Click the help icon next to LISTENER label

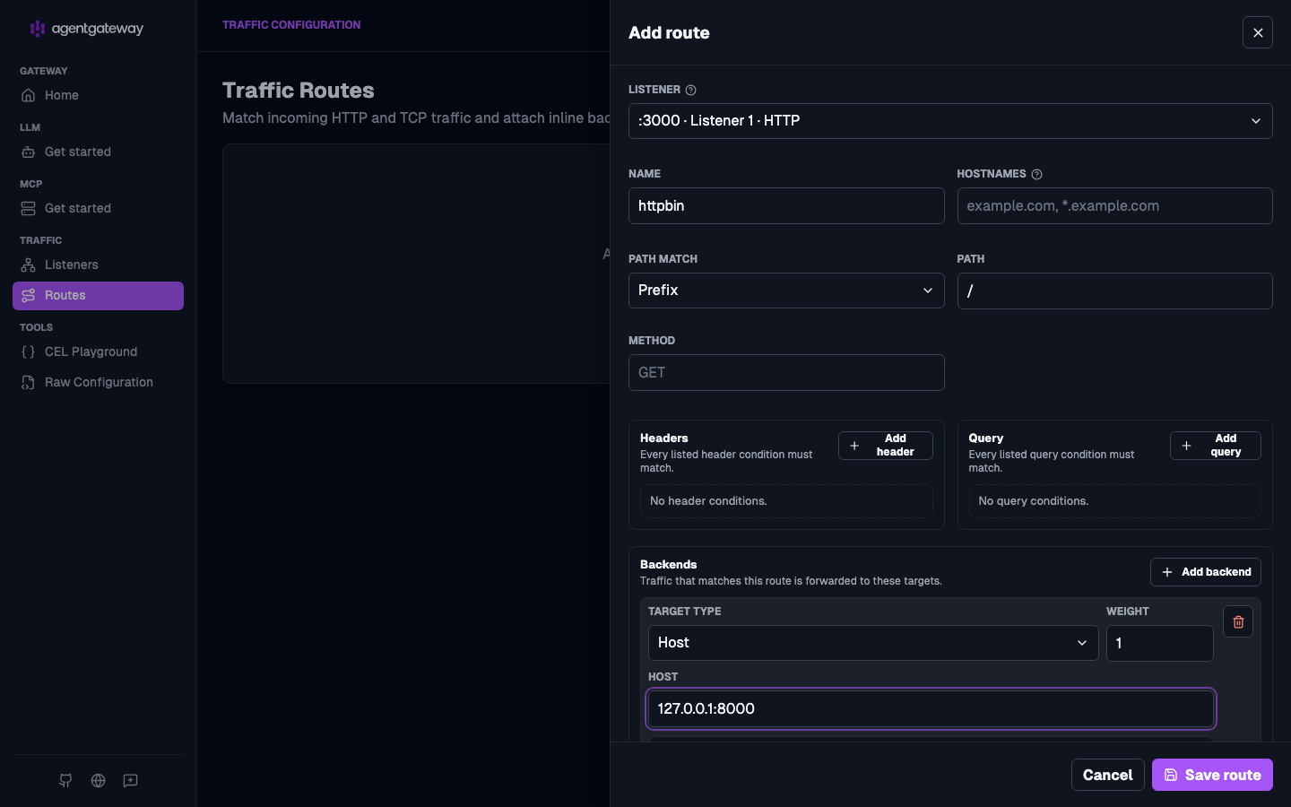tap(690, 90)
